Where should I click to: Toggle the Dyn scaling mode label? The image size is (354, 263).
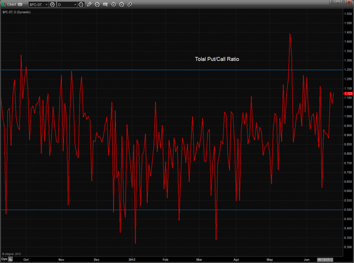click(x=4, y=259)
